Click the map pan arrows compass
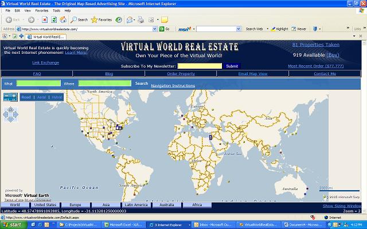The image size is (367, 229). (x=10, y=114)
